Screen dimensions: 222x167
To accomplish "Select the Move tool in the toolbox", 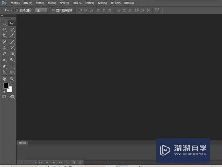I will pos(12,24).
